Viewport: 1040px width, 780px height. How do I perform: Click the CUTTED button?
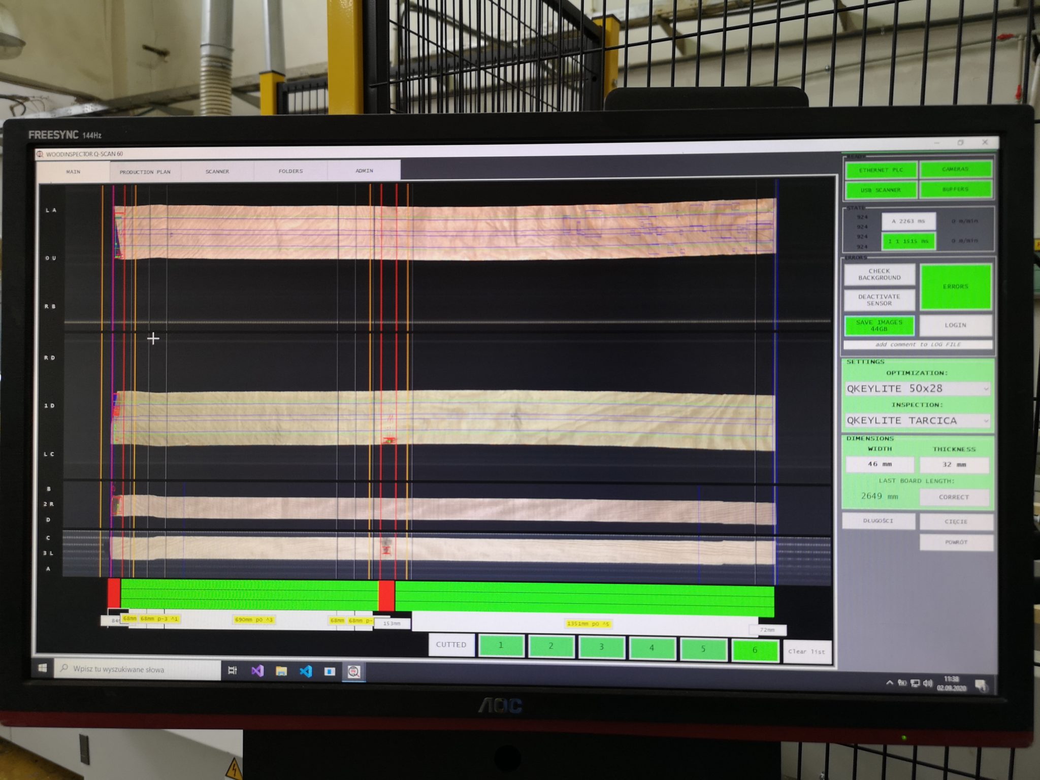click(451, 644)
